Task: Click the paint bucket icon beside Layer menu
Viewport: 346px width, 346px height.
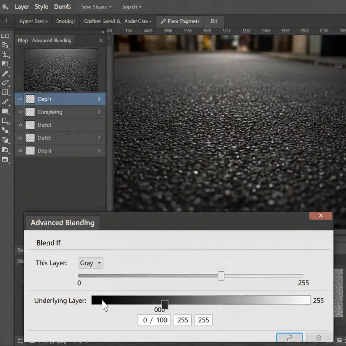Action: click(5, 6)
